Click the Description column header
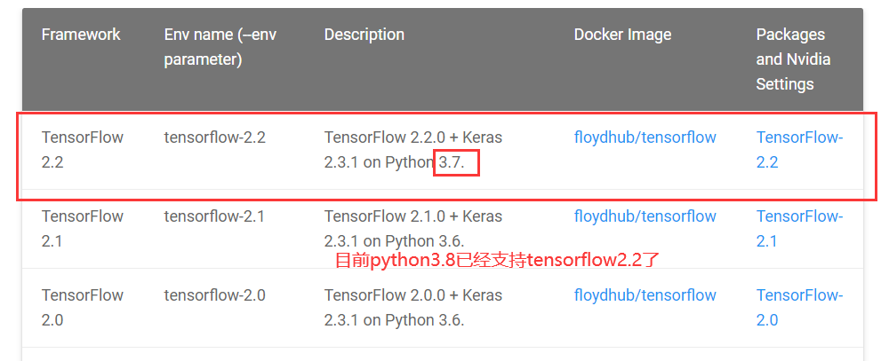The height and width of the screenshot is (361, 881). pos(364,35)
